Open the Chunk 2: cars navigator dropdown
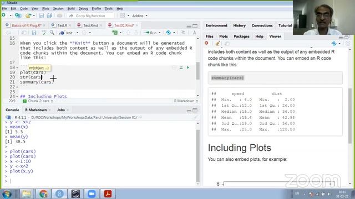The width and height of the screenshot is (355, 199). (x=38, y=101)
